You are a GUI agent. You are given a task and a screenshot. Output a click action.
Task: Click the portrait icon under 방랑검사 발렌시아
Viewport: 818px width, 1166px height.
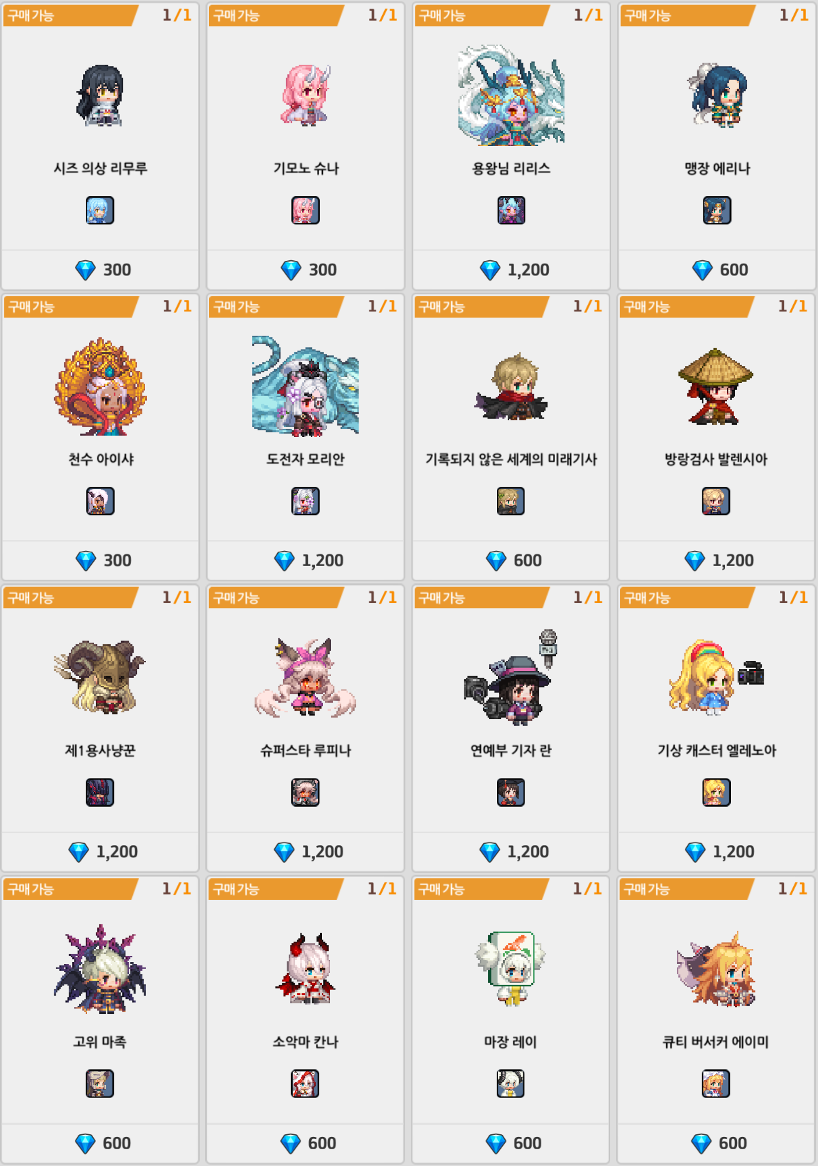tap(716, 501)
